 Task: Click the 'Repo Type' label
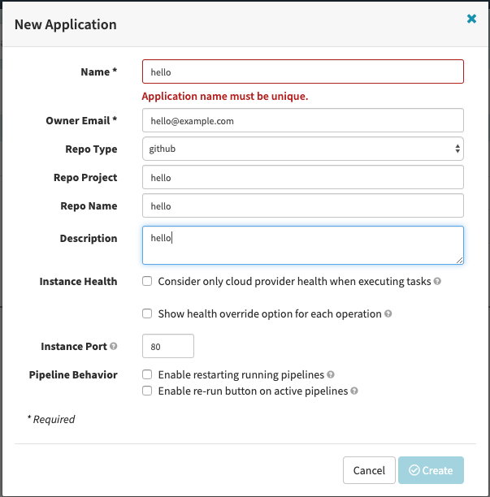(91, 149)
